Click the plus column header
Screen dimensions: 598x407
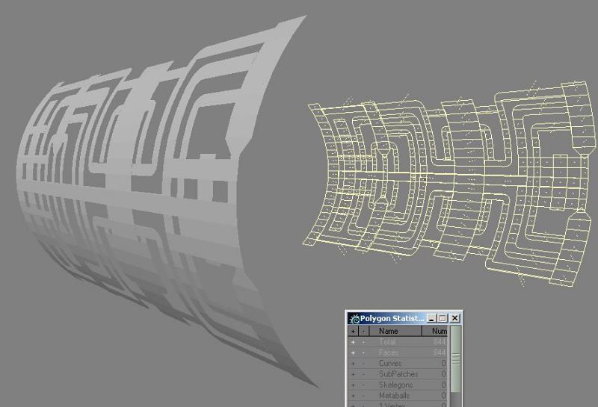(x=353, y=331)
